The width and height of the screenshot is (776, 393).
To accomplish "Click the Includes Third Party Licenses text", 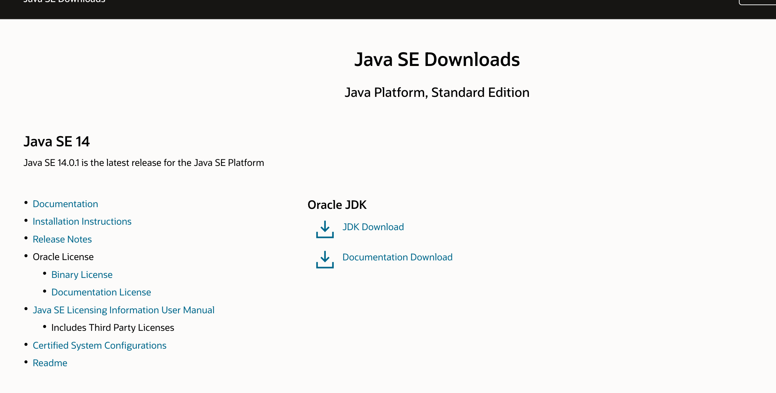I will click(x=112, y=328).
